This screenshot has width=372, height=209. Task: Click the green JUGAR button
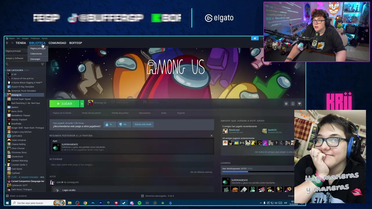point(65,104)
